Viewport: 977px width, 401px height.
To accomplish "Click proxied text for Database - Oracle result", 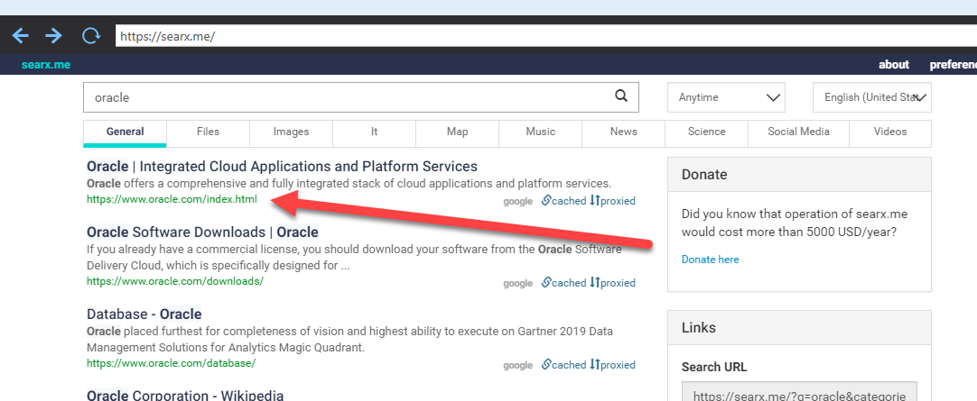I will coord(618,365).
